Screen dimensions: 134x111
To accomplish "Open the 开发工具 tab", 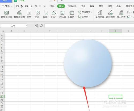I will click(x=130, y=6).
